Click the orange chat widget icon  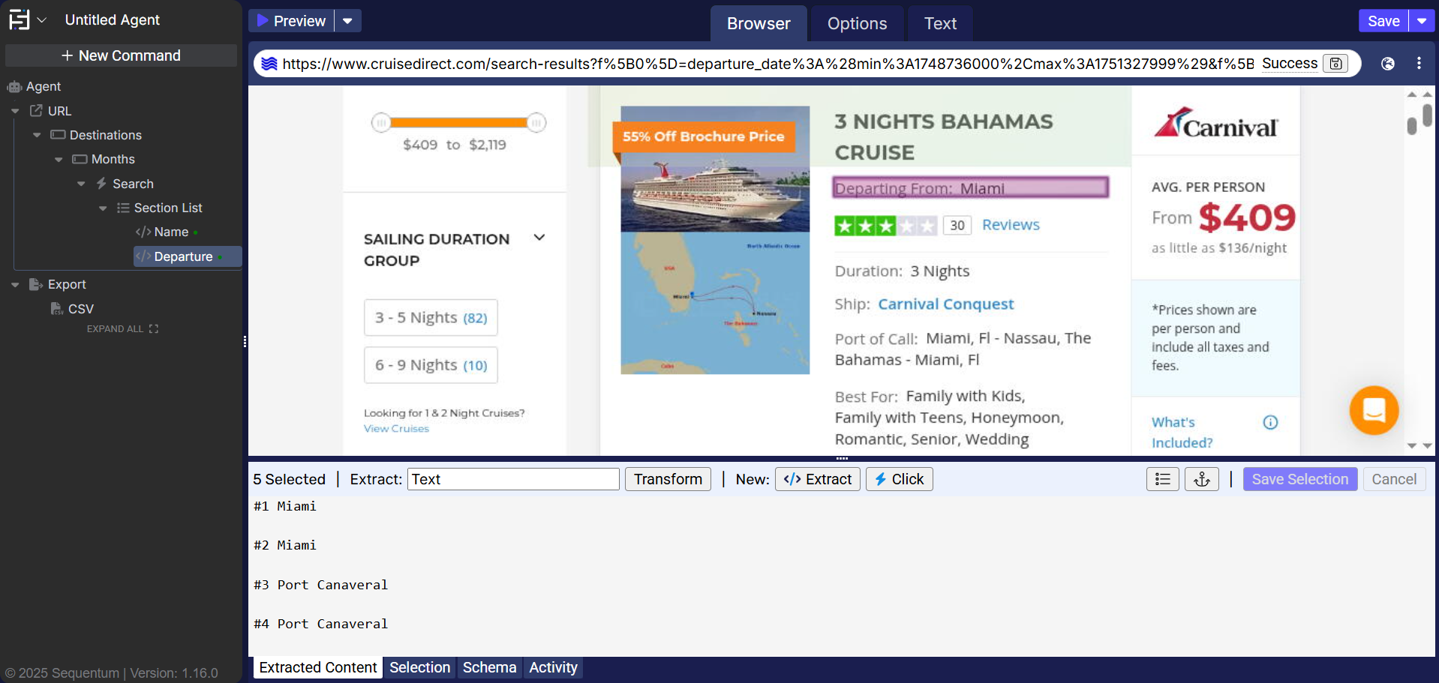(x=1374, y=410)
